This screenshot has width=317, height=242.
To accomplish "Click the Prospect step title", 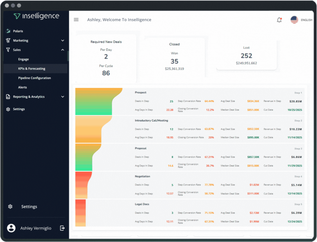I will 140,93.
